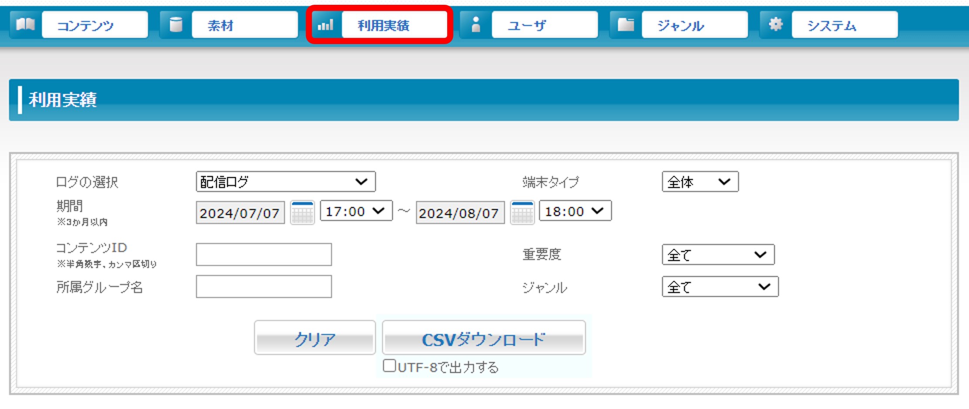The width and height of the screenshot is (969, 409).
Task: Expand the ログの選択 dropdown showing 配信ログ
Action: coord(285,182)
